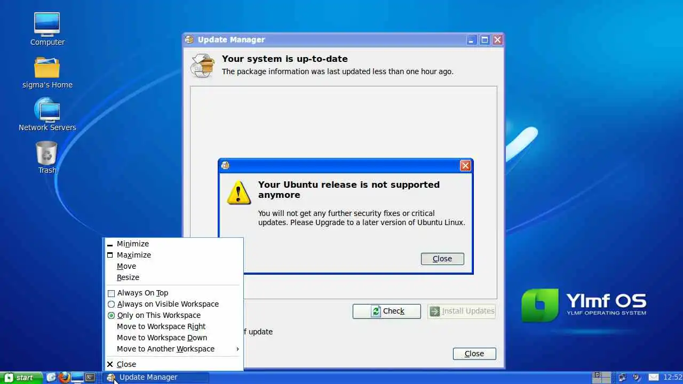Image resolution: width=683 pixels, height=384 pixels.
Task: Select Move in the window menu
Action: pos(173,266)
